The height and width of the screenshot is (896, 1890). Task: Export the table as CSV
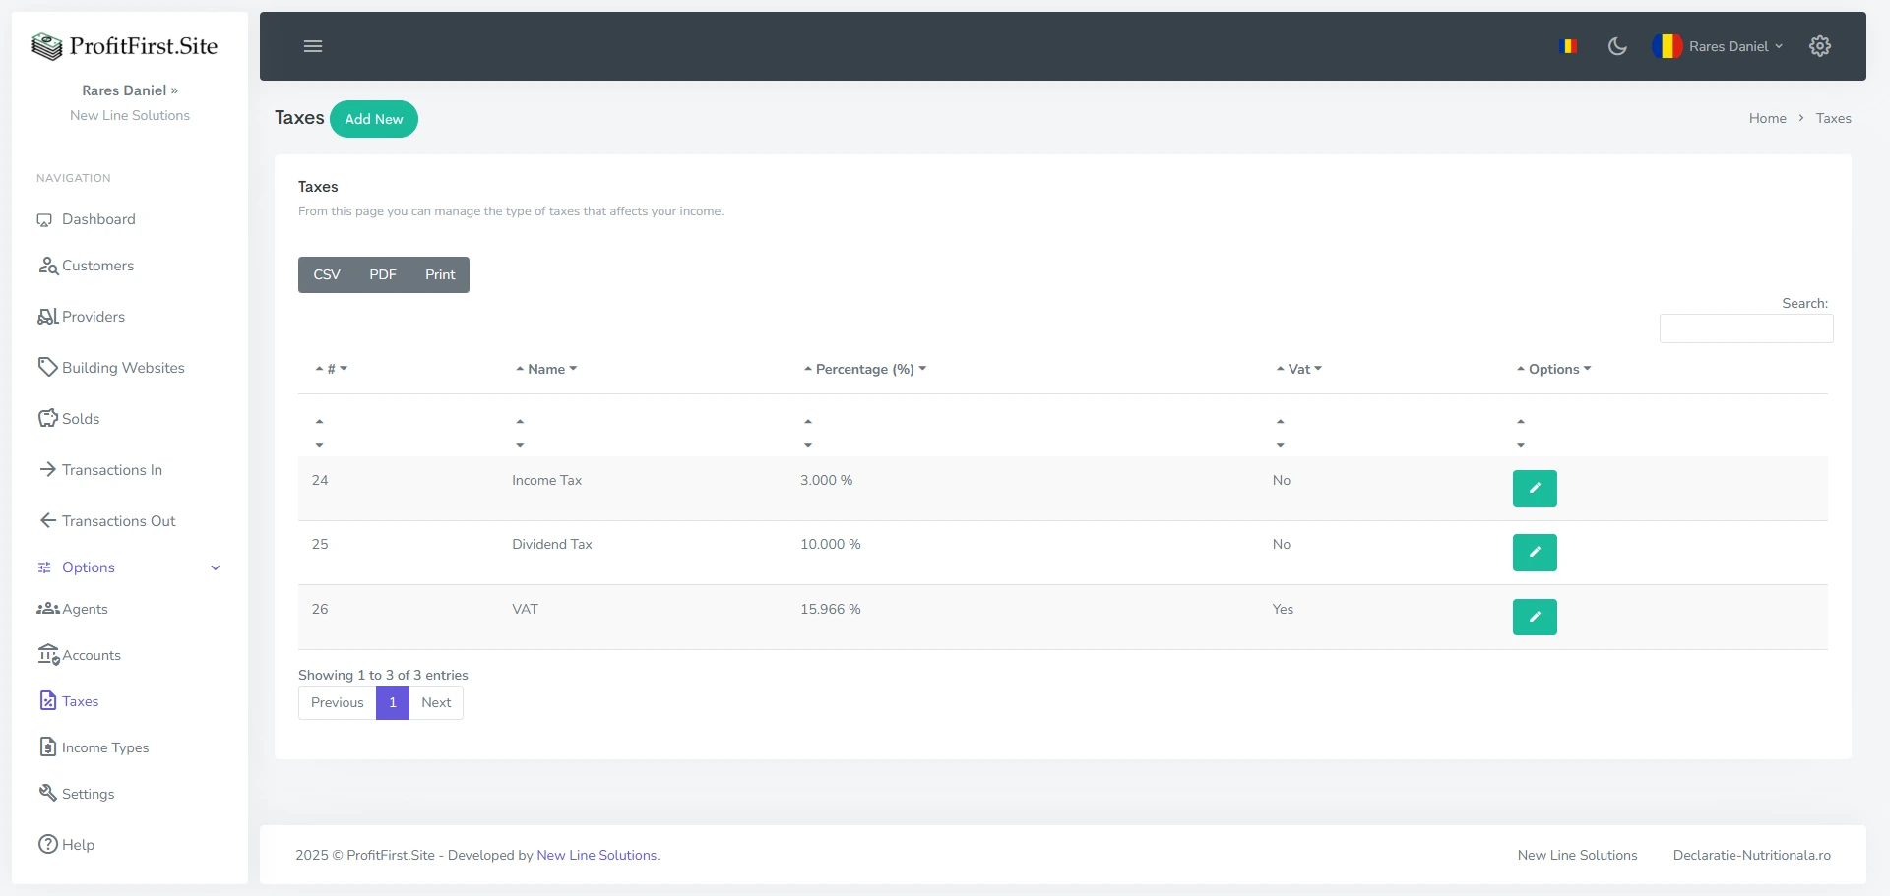point(327,274)
